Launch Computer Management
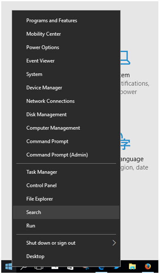The image size is (160, 274). (x=66, y=128)
